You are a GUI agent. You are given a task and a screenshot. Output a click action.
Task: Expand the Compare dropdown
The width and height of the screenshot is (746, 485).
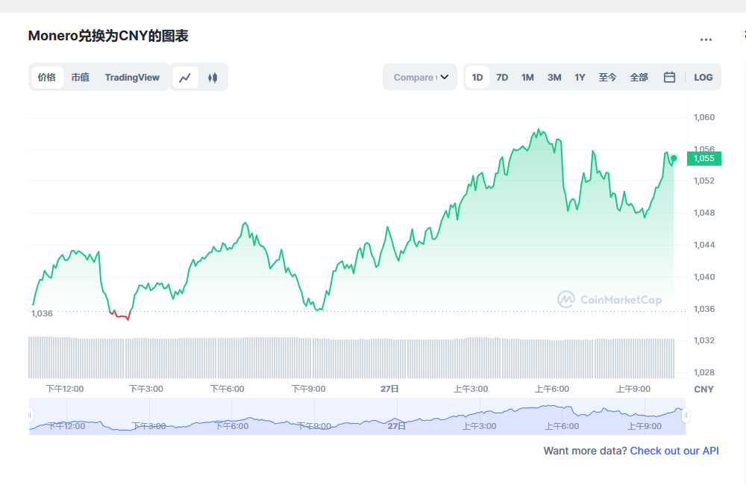tap(420, 77)
